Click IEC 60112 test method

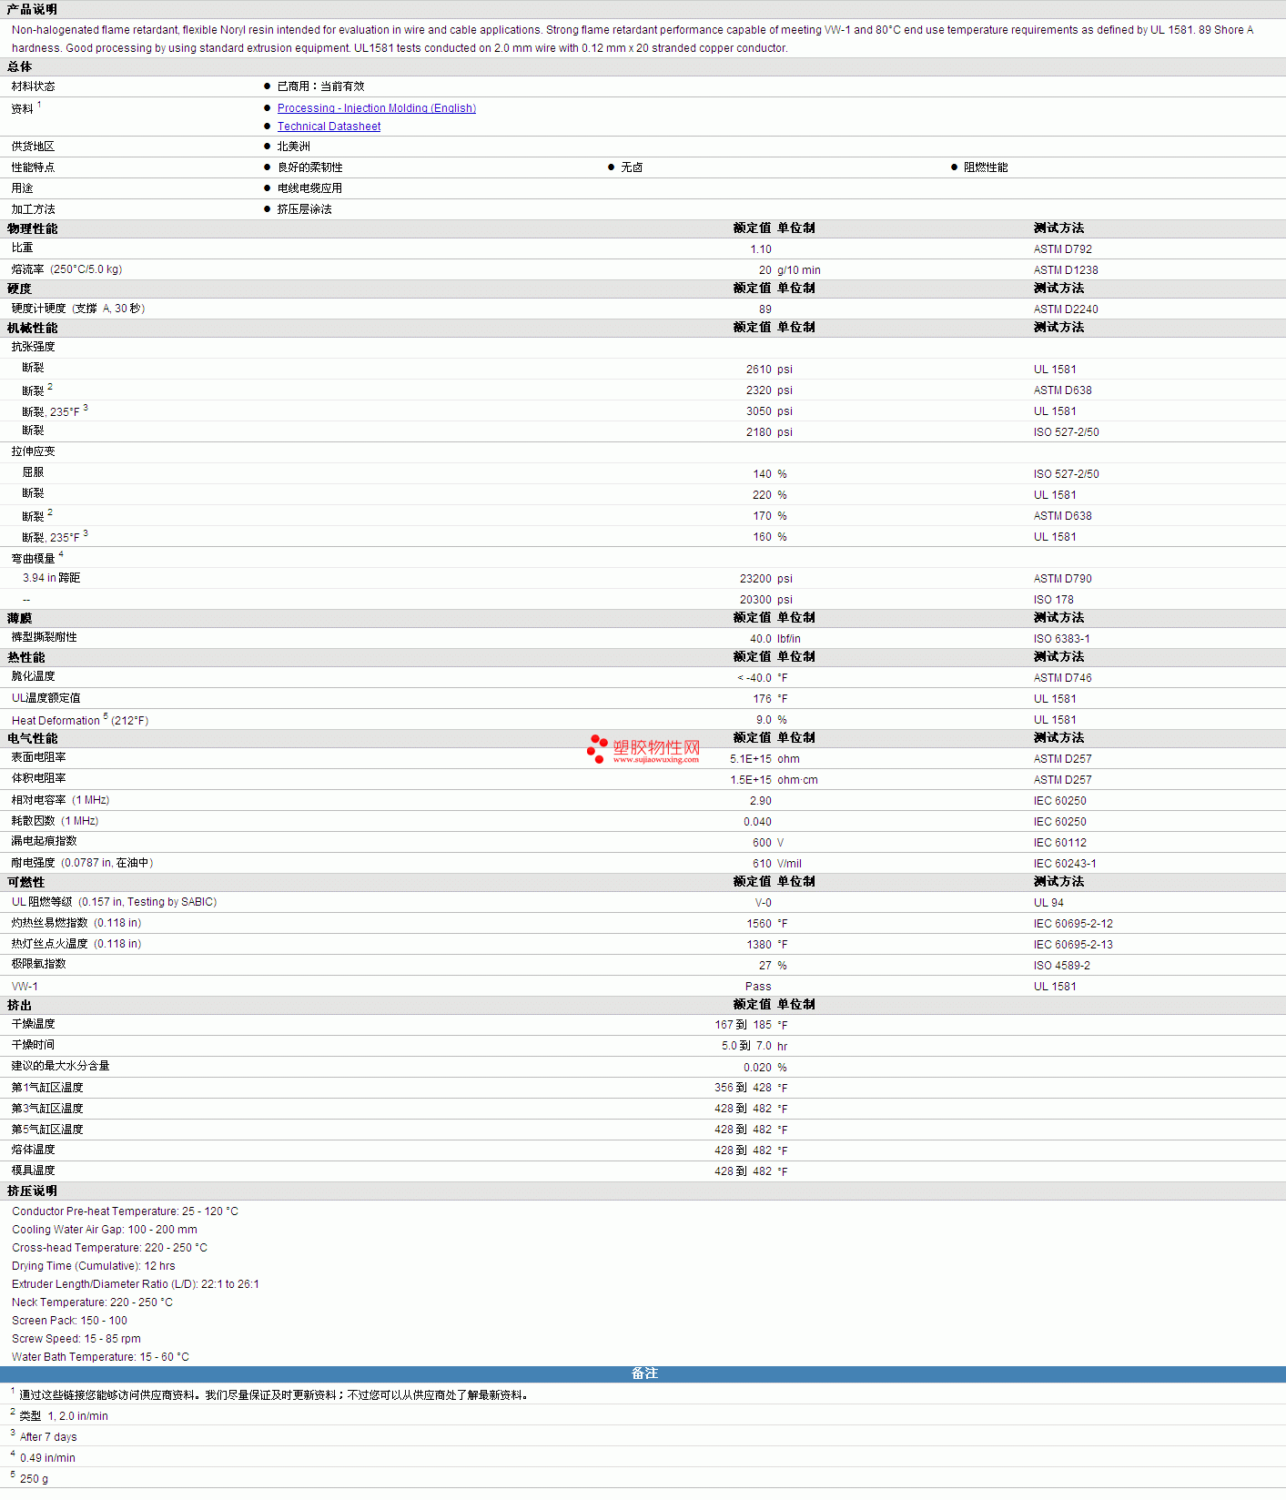(x=1060, y=843)
